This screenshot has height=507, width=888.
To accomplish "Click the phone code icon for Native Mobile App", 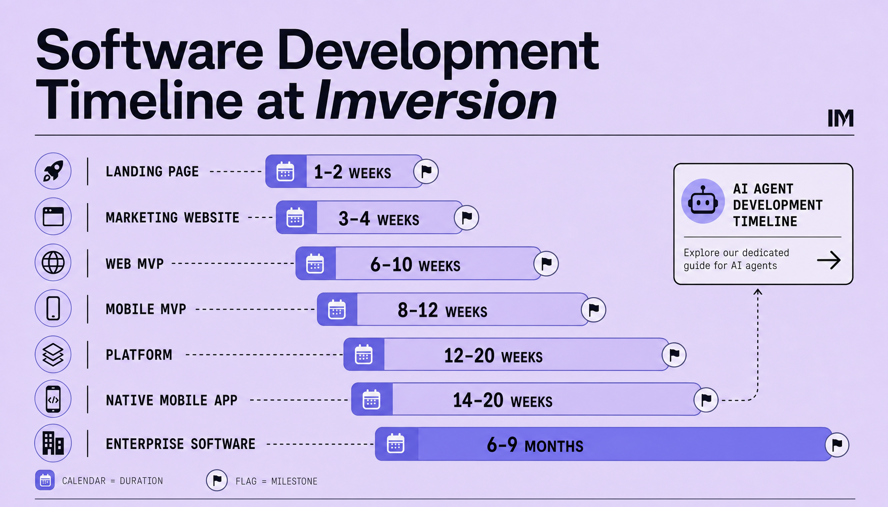I will 53,399.
